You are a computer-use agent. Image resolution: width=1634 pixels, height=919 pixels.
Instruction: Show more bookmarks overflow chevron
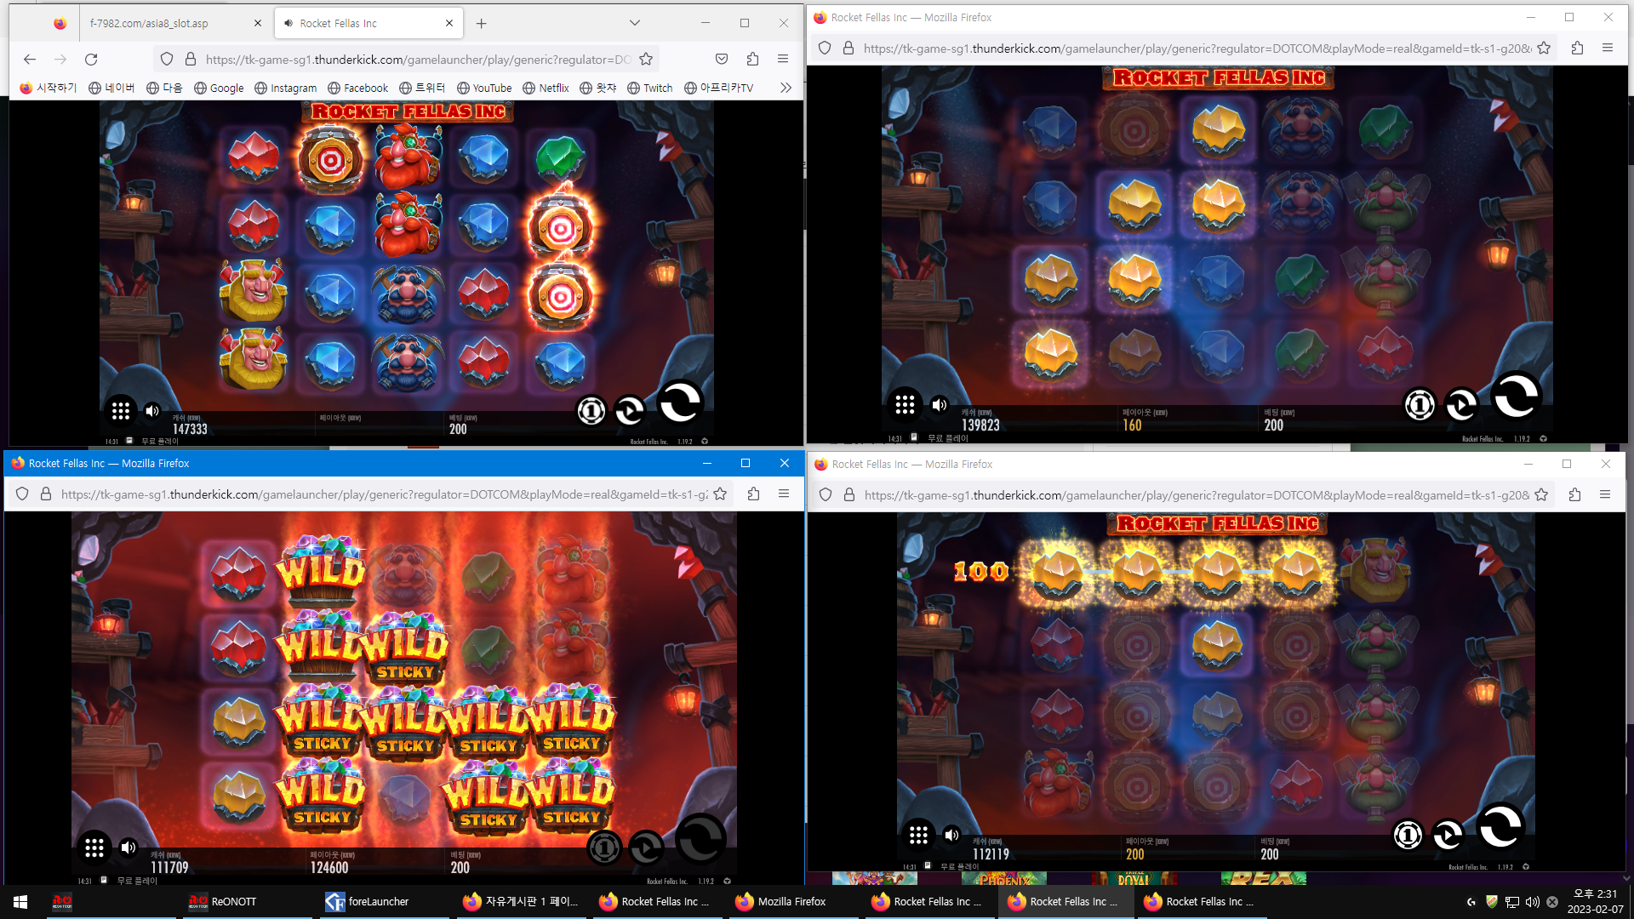tap(786, 88)
